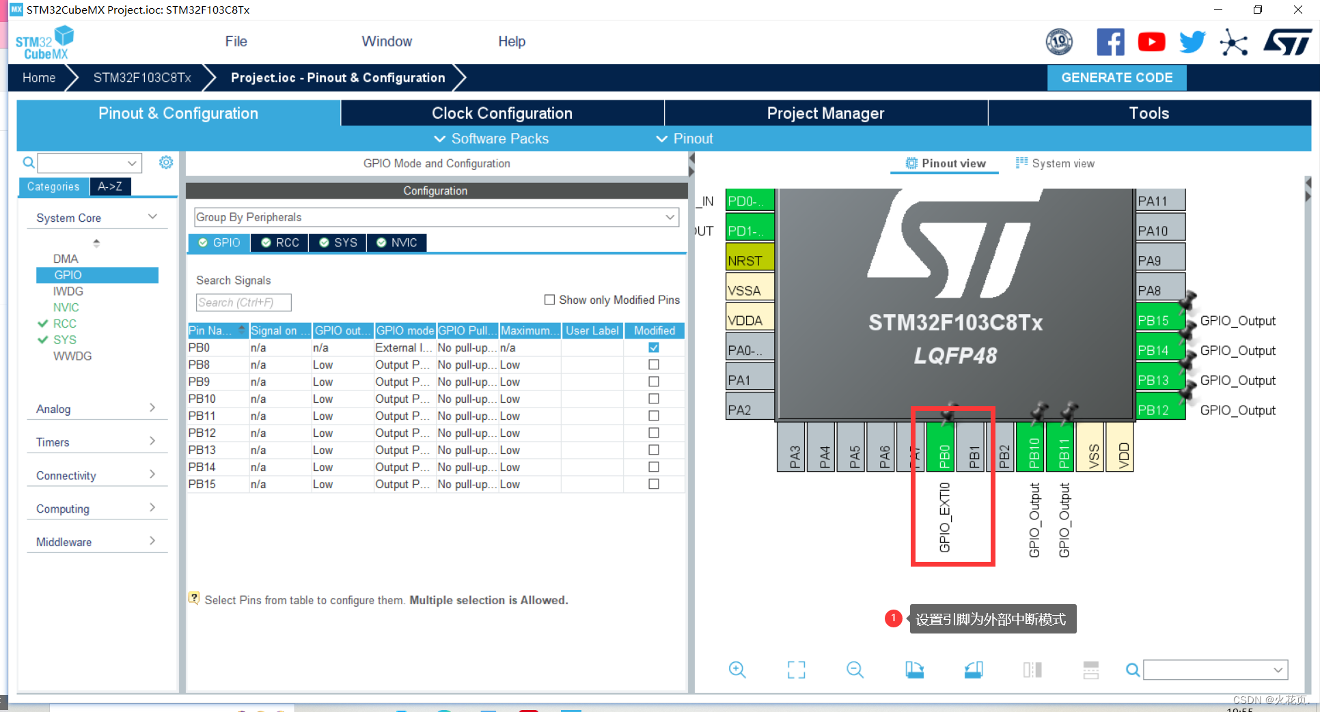
Task: Switch to the Tools tab
Action: (1149, 113)
